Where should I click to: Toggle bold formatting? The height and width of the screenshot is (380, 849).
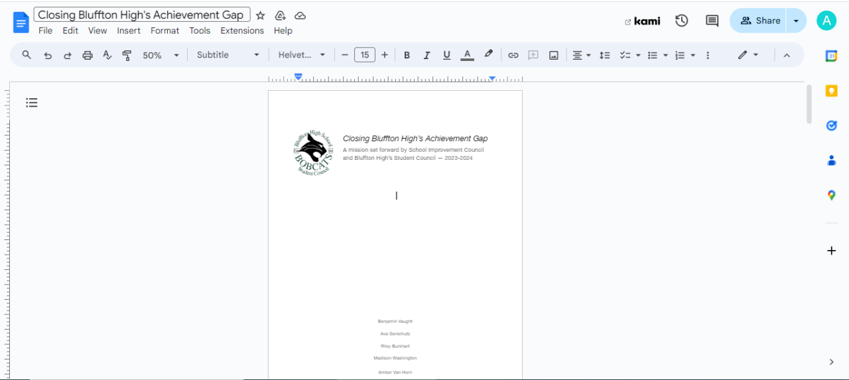tap(407, 55)
